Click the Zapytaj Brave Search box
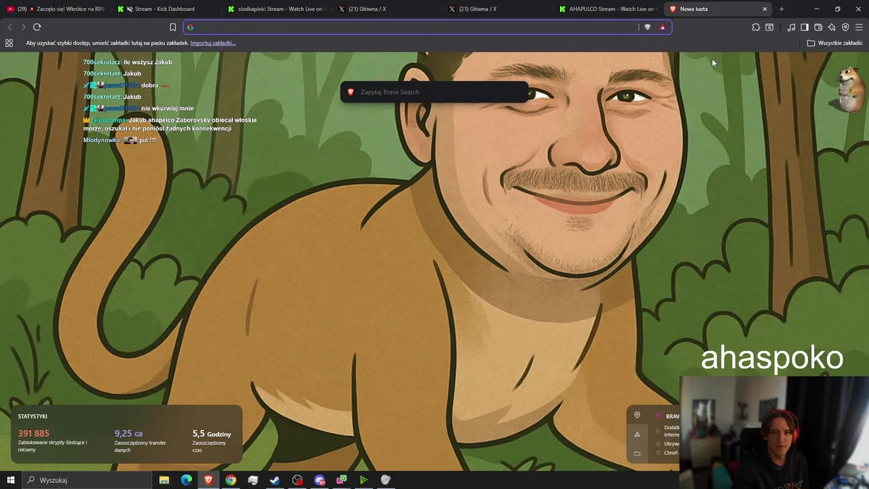Image resolution: width=869 pixels, height=489 pixels. (434, 92)
